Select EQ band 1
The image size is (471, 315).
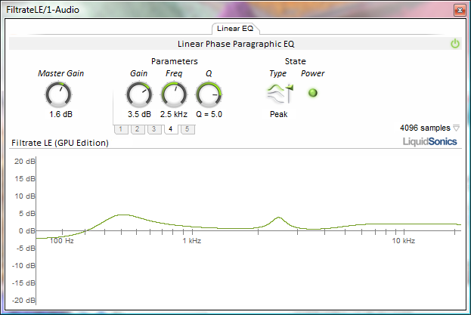(x=120, y=129)
